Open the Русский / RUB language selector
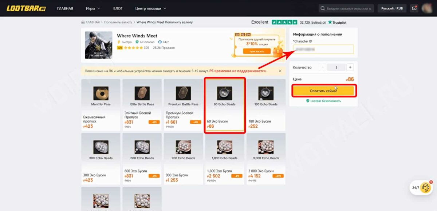Image resolution: width=437 pixels, height=211 pixels. (x=392, y=8)
